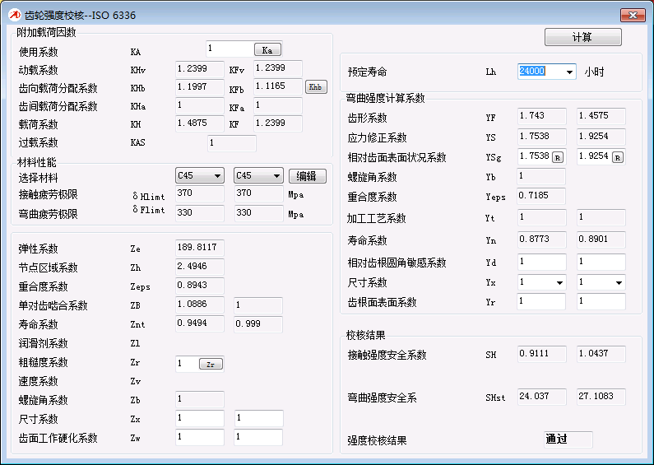The width and height of the screenshot is (654, 465).
Task: Click the 速度系数 Zv label
Action: (x=38, y=382)
